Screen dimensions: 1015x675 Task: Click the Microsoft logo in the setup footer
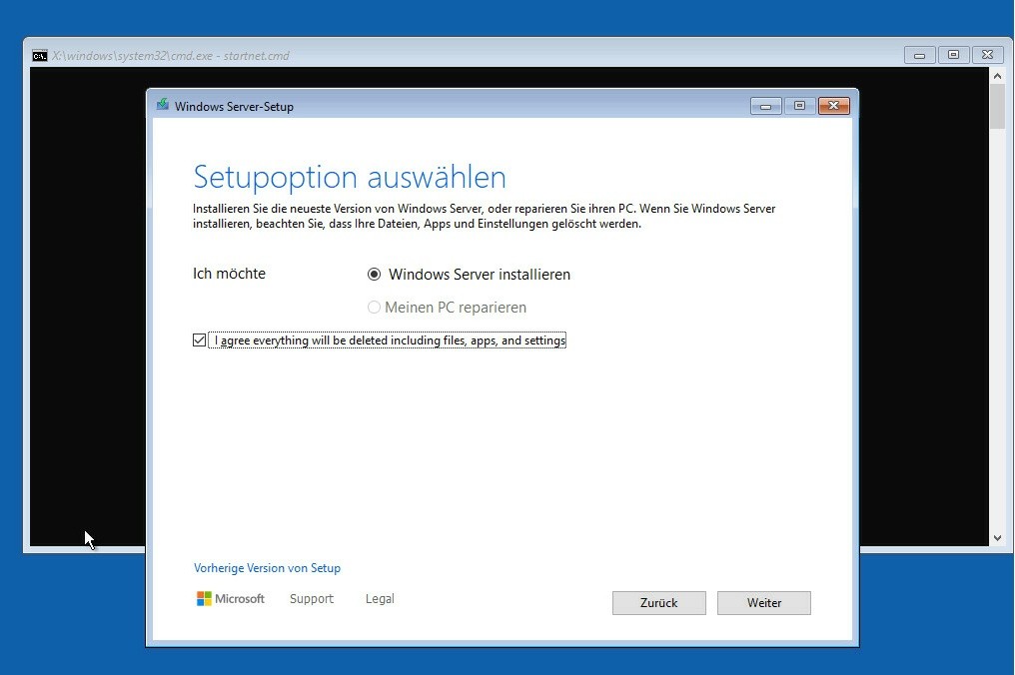click(x=231, y=599)
